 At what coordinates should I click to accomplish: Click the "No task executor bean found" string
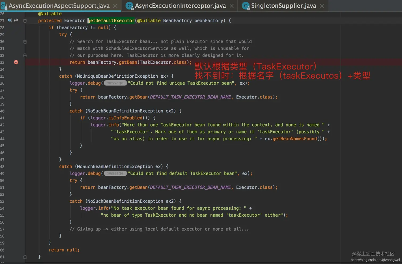tap(179, 208)
